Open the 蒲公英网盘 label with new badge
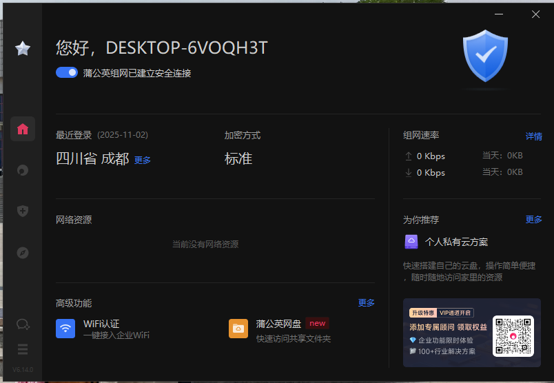Image resolution: width=554 pixels, height=383 pixels. point(279,323)
